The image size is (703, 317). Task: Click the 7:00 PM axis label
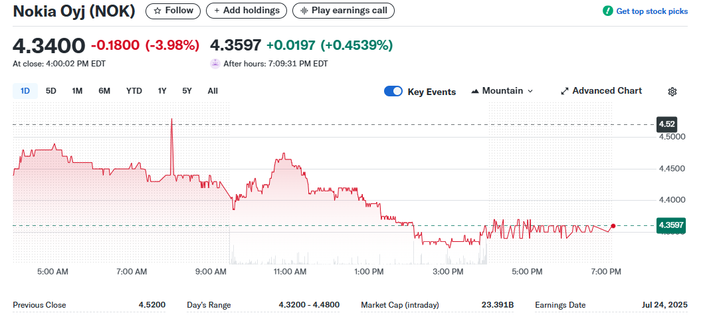point(606,272)
